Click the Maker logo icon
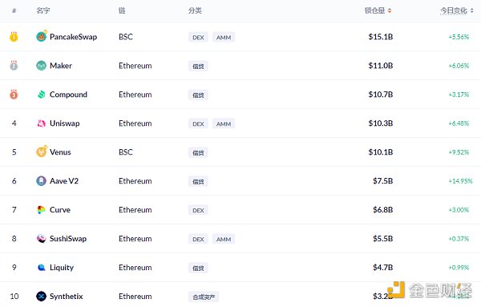This screenshot has width=481, height=307. (x=41, y=66)
